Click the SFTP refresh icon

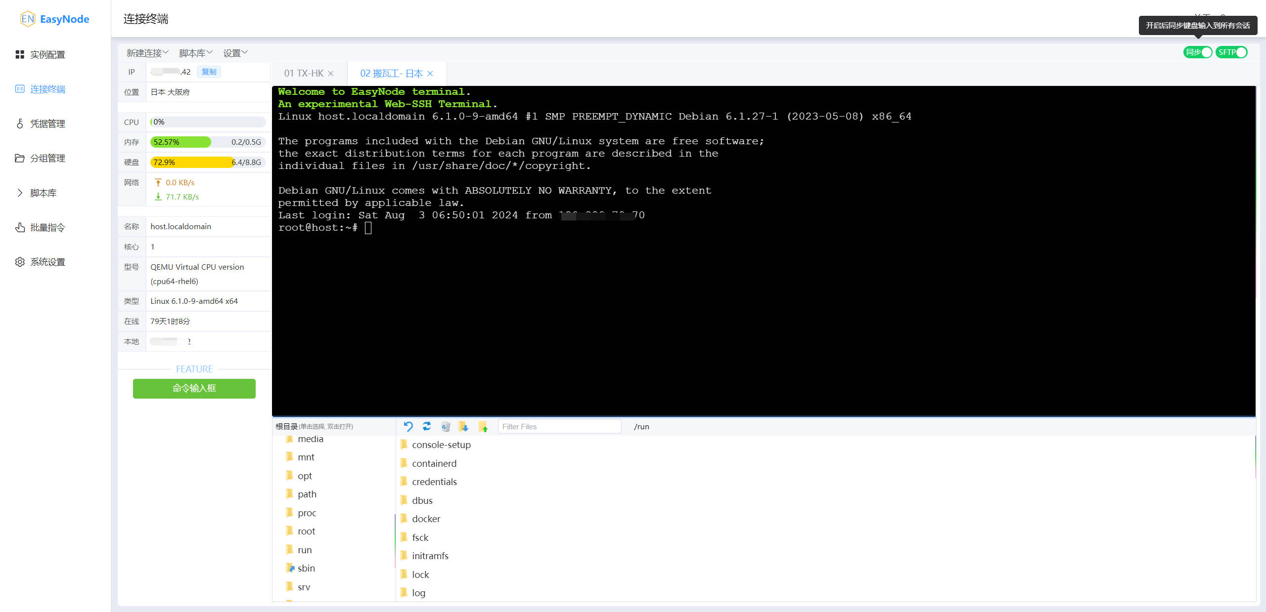point(427,426)
